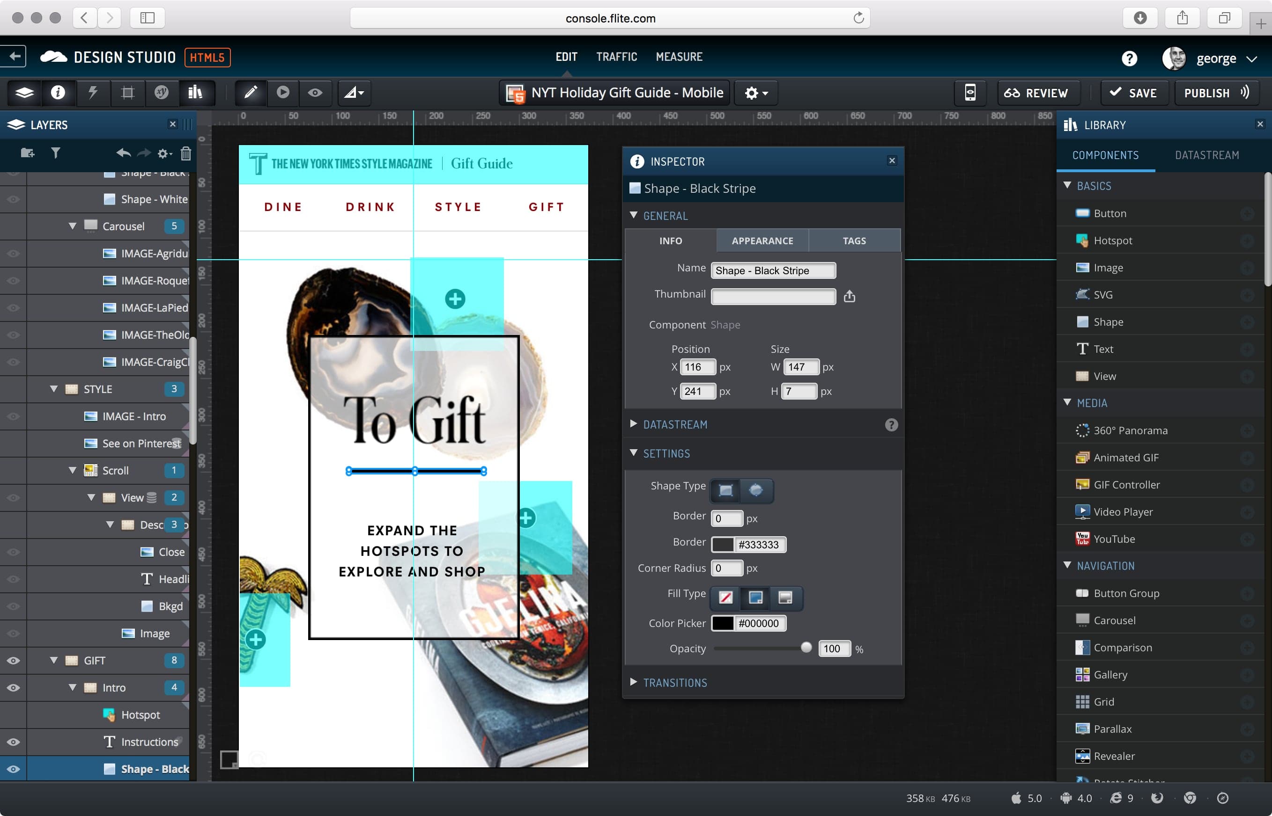Toggle visibility of IMAGE-Agridu layer
Screen dimensions: 1272x816
13,253
